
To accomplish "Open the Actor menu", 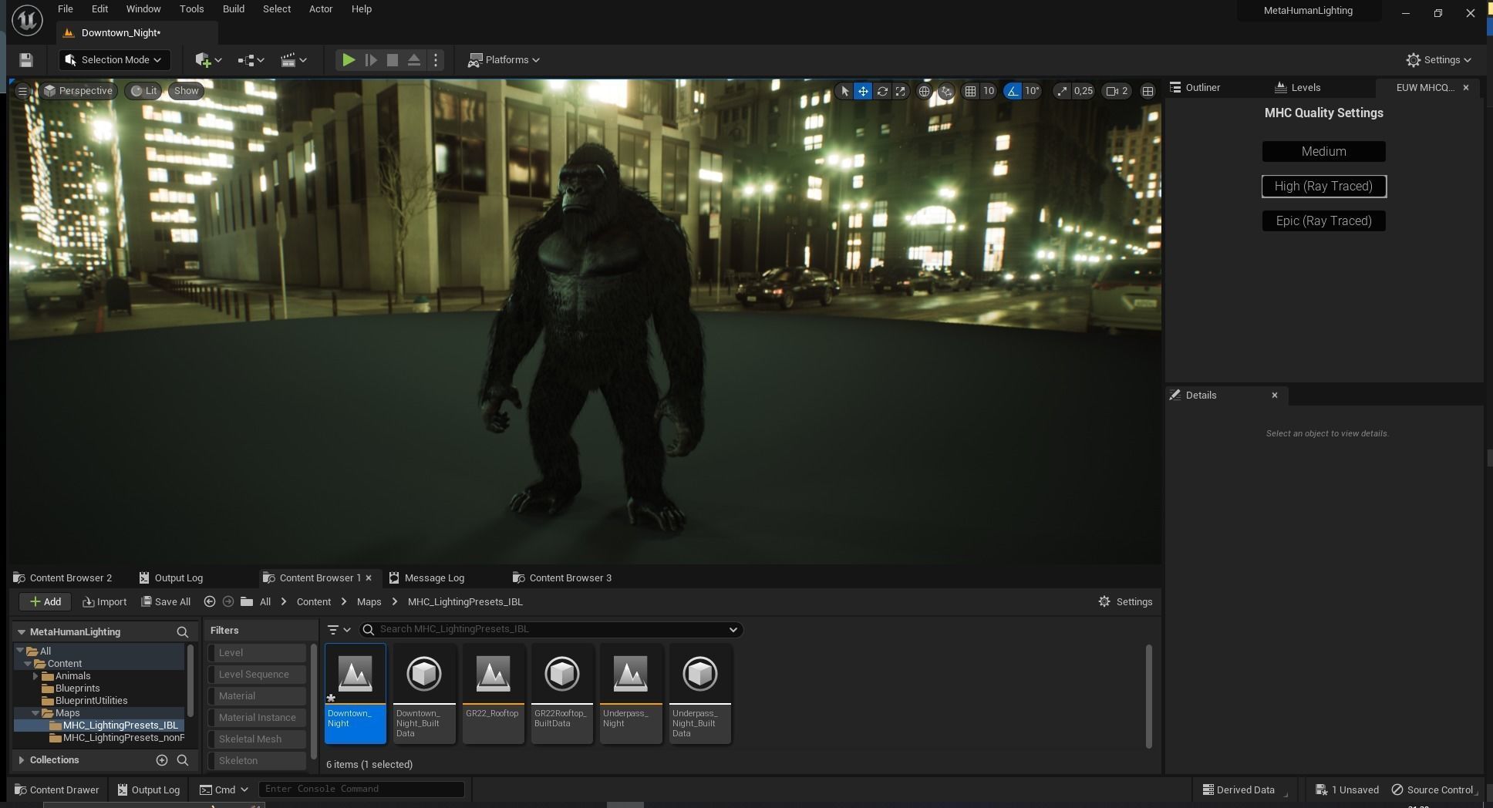I will point(321,9).
